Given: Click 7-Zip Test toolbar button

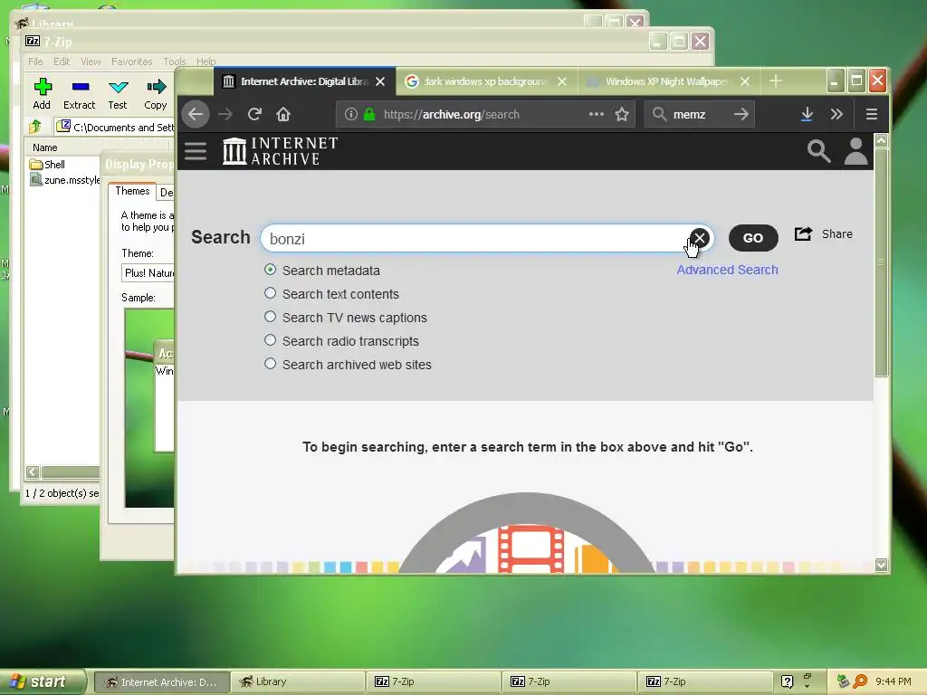Looking at the screenshot, I should coord(118,94).
